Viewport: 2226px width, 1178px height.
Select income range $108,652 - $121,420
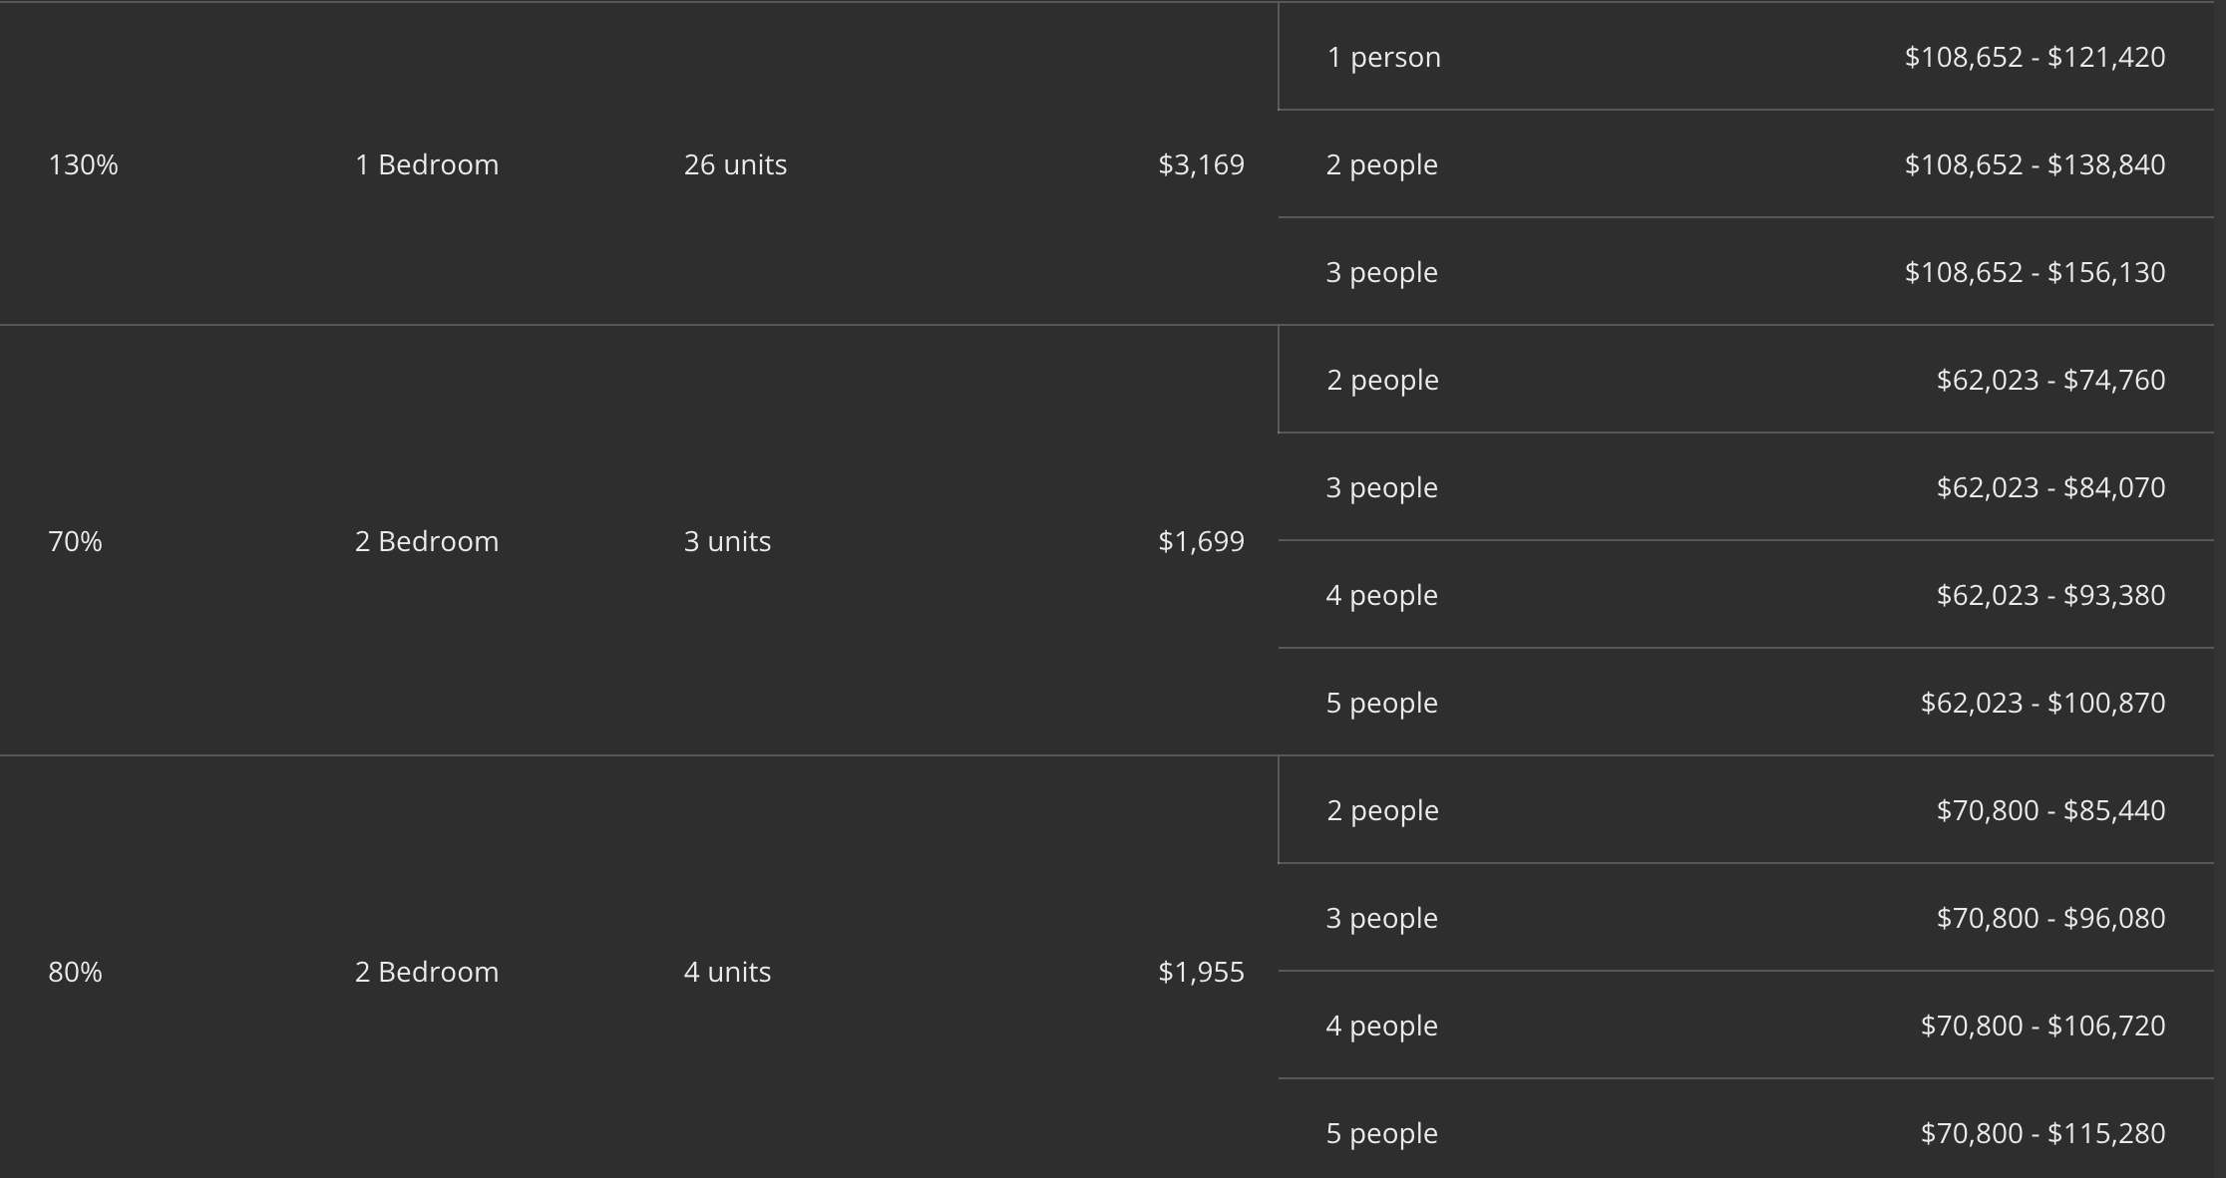coord(2035,57)
